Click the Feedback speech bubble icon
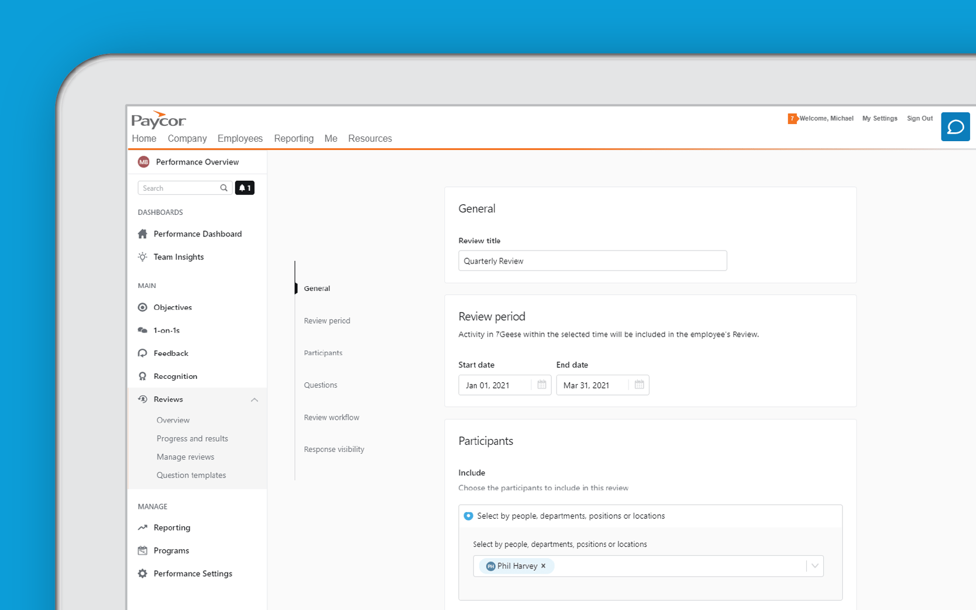 (x=142, y=353)
